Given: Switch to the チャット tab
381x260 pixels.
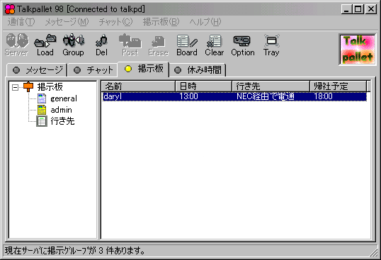Looking at the screenshot, I should [x=93, y=70].
